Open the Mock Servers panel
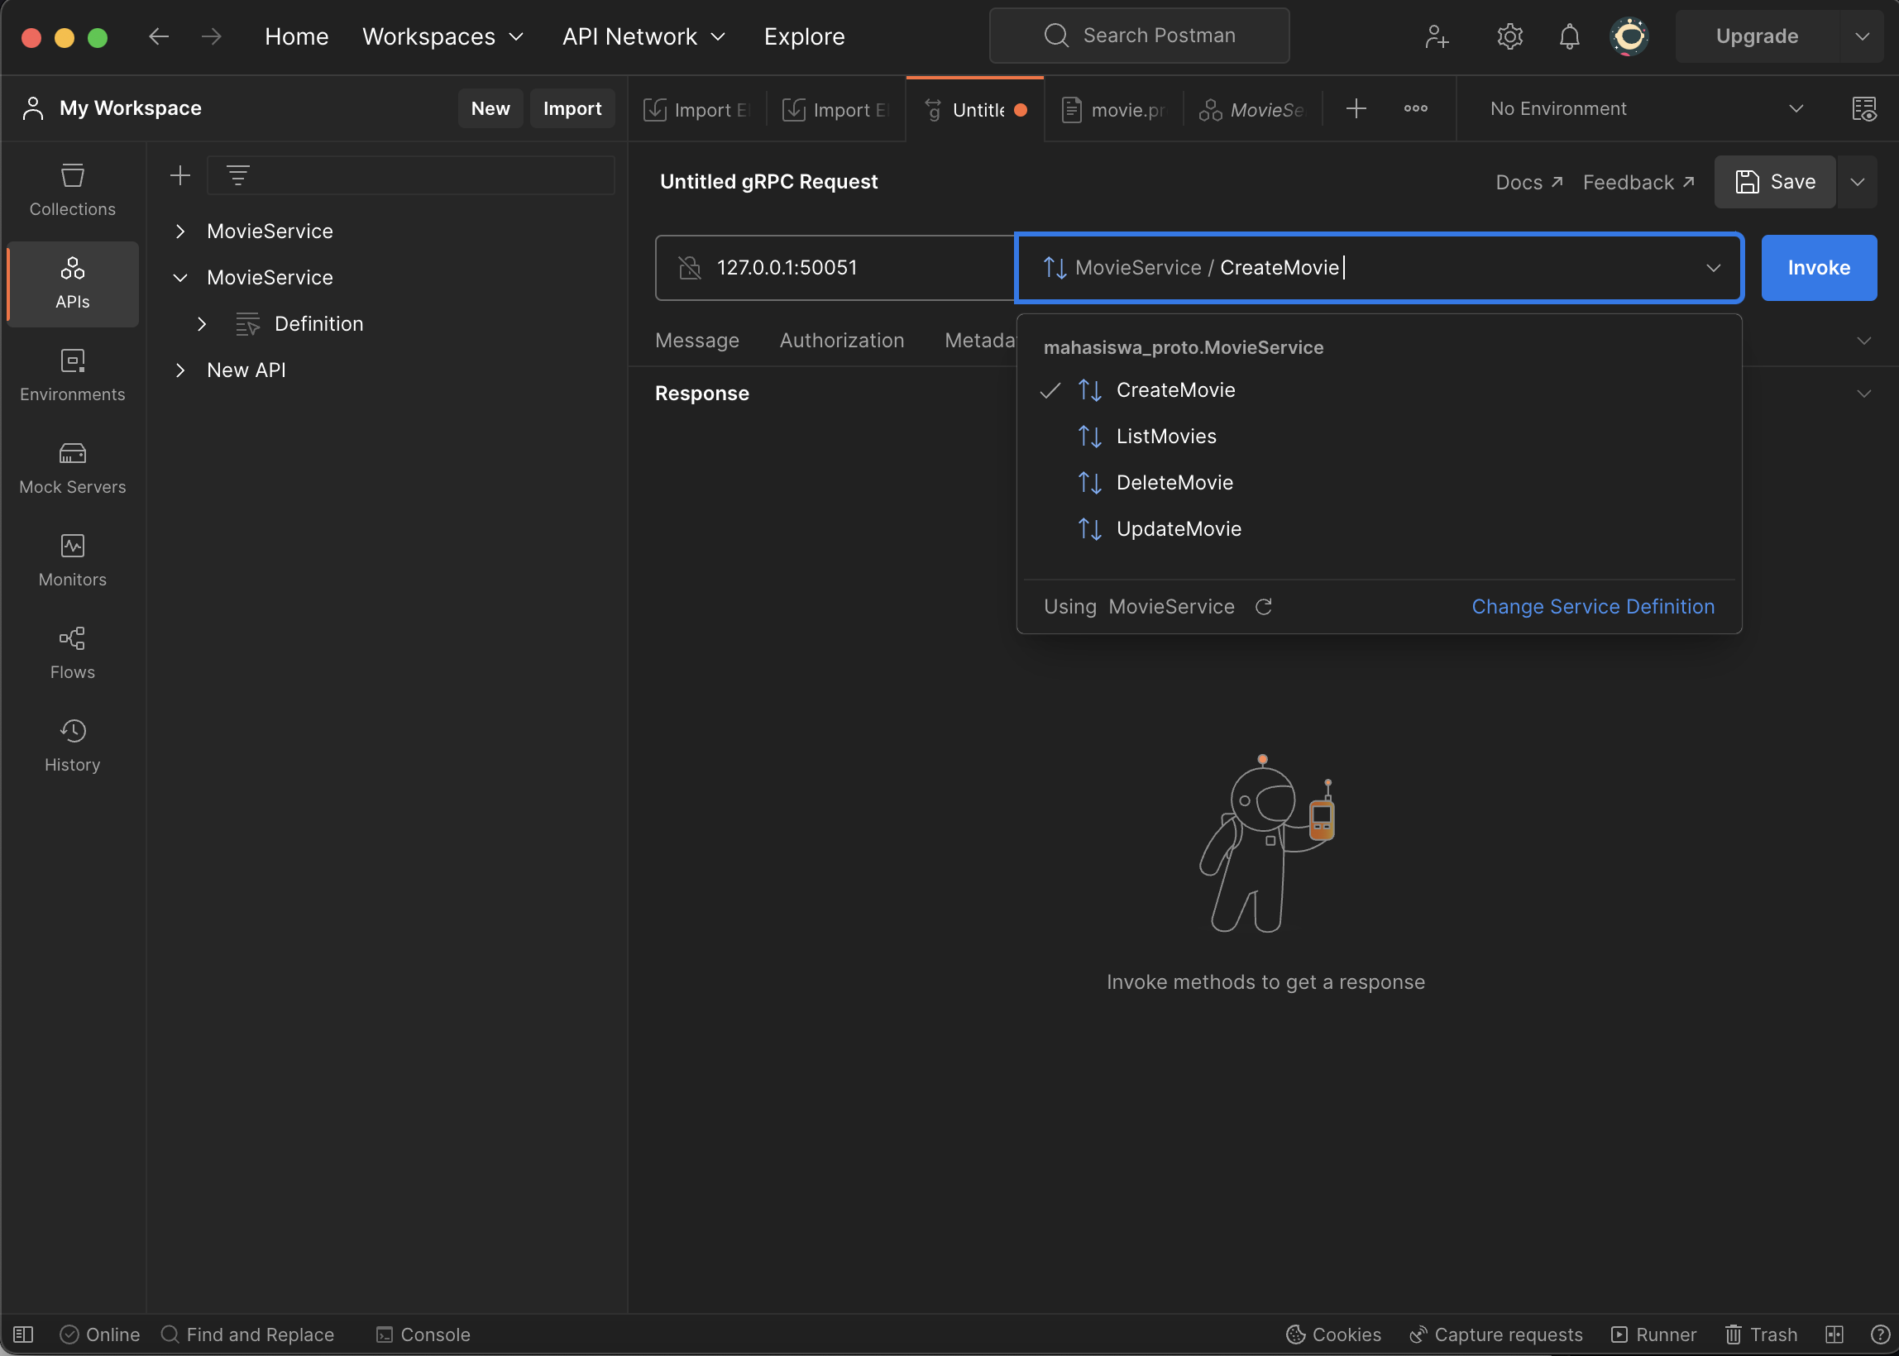This screenshot has width=1899, height=1356. 72,468
